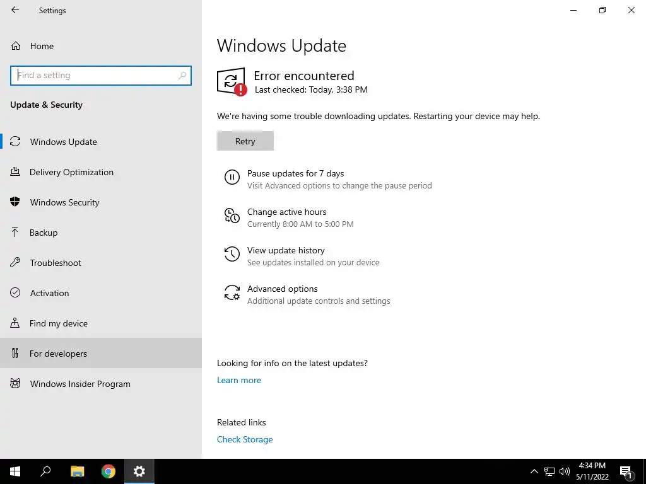Focus the Find a setting search box
The image size is (646, 484).
pos(101,76)
